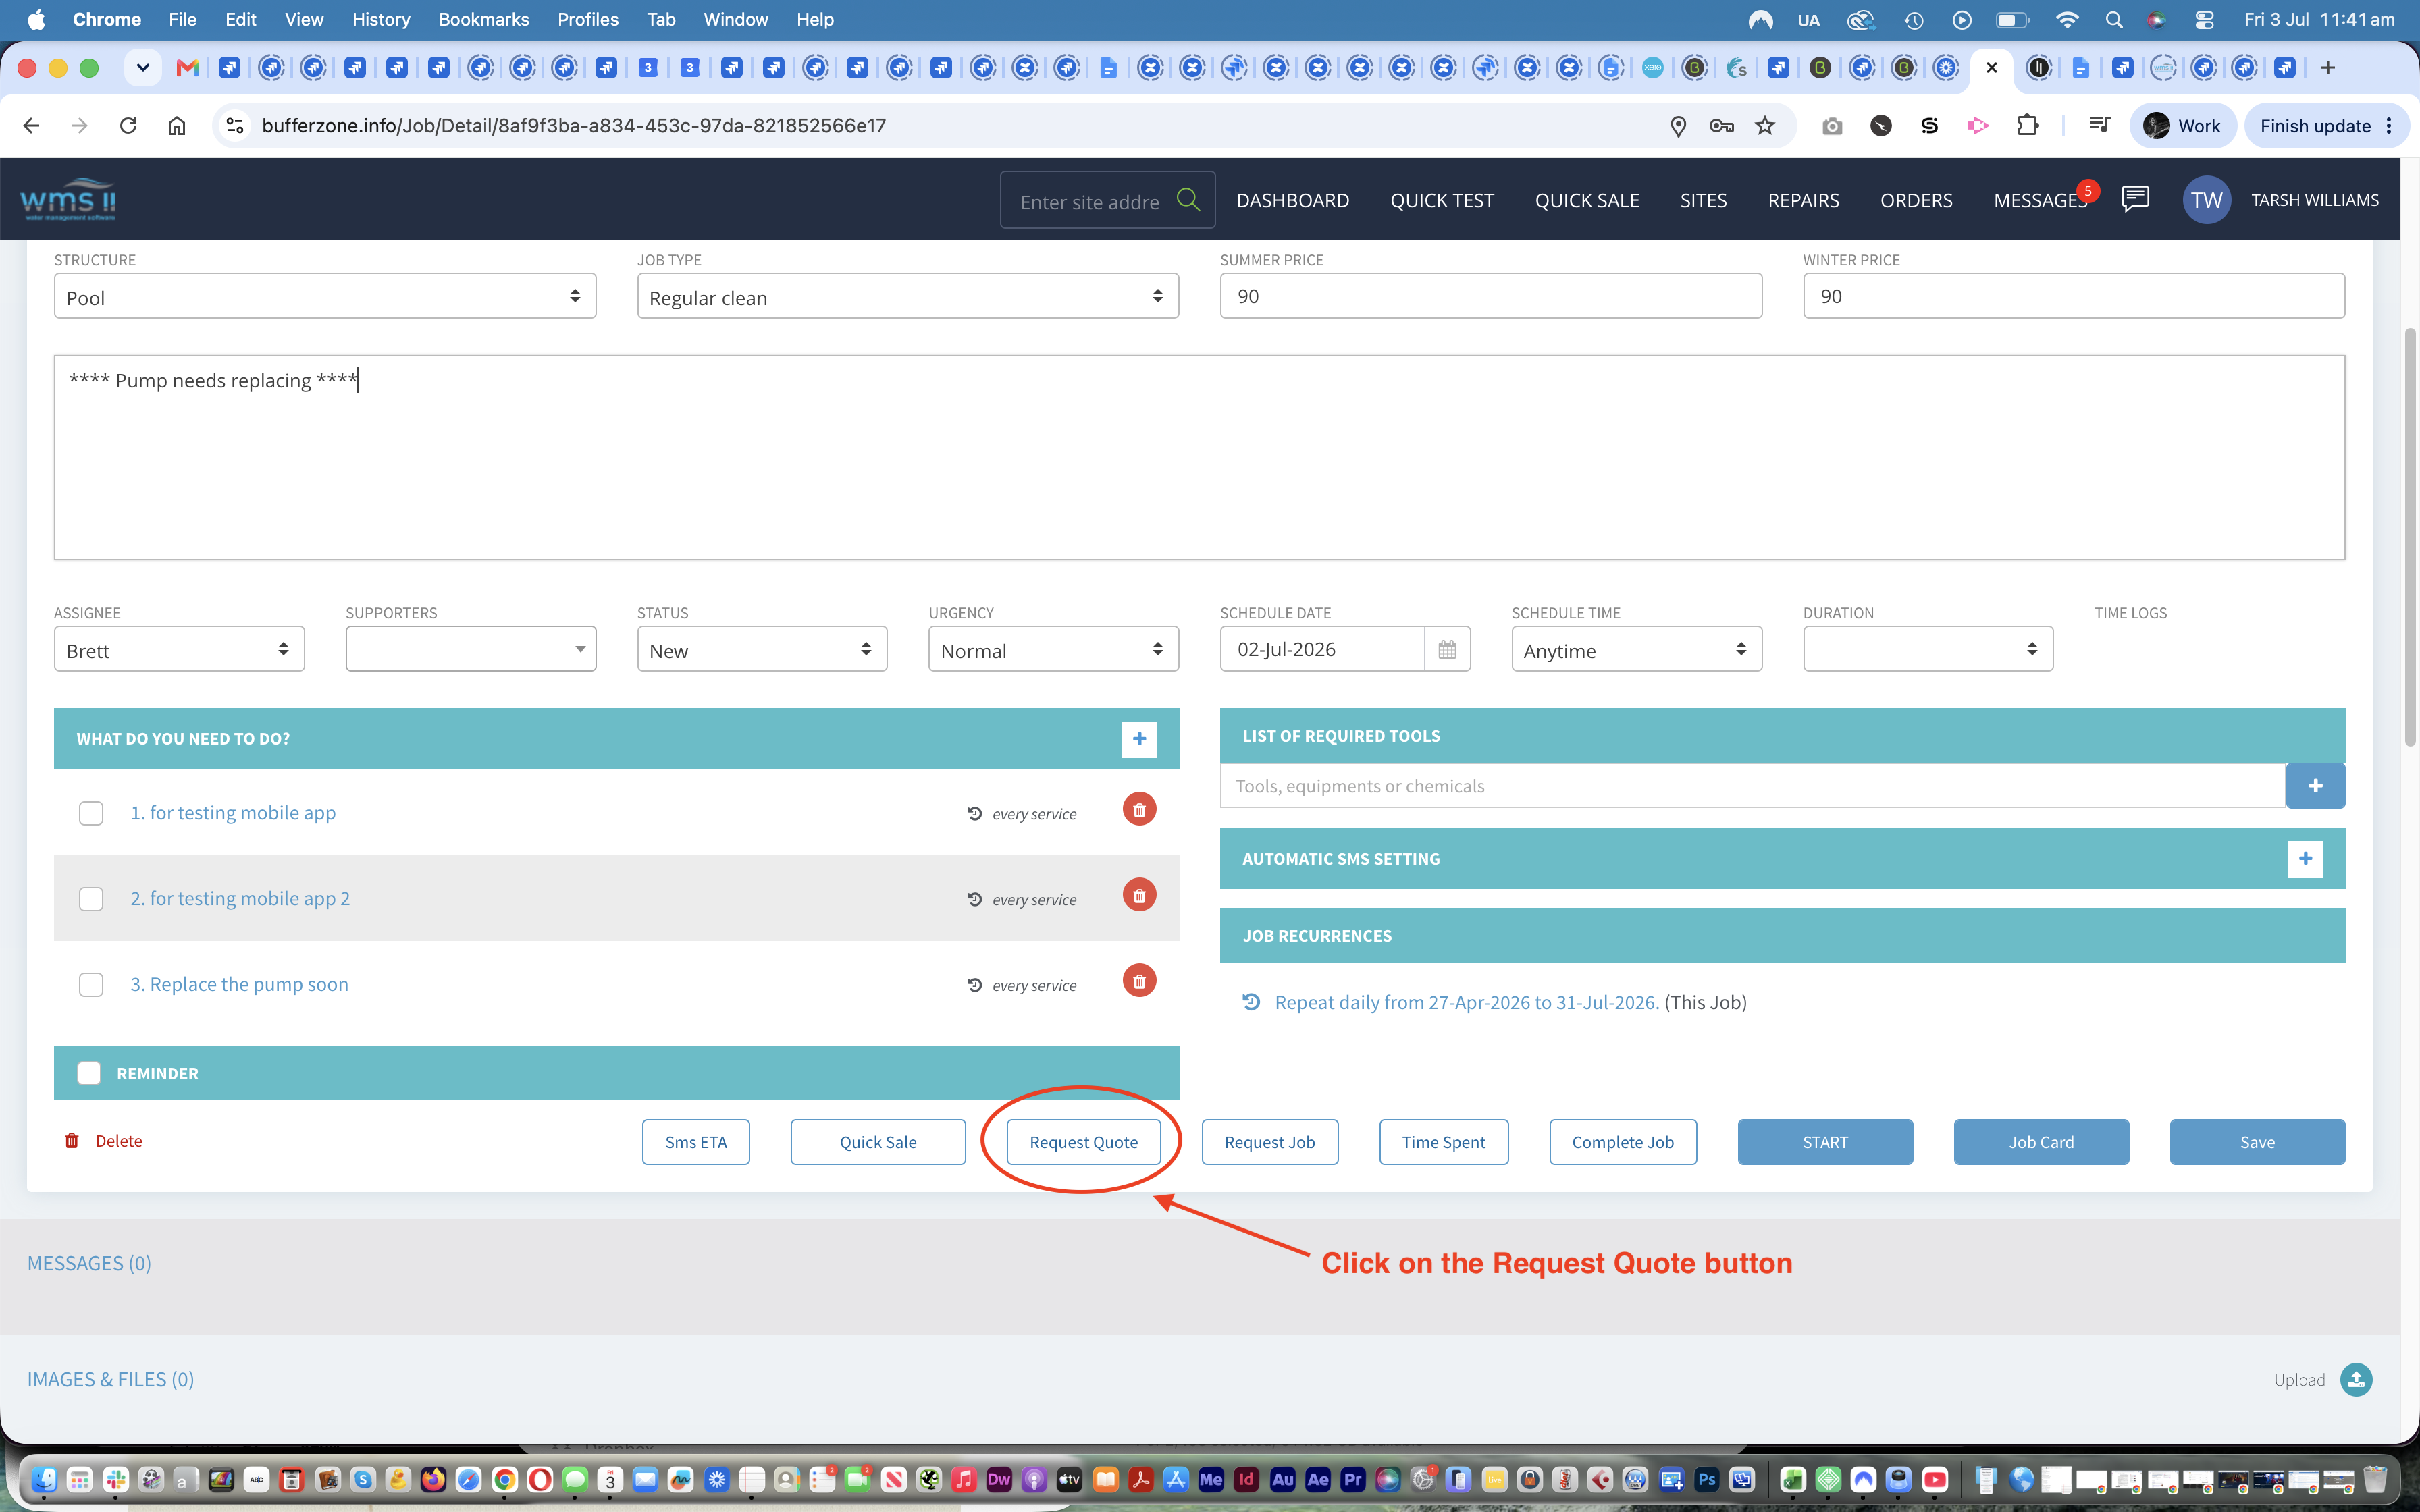Viewport: 2420px width, 1512px height.
Task: Open the Status dropdown showing New
Action: 762,650
